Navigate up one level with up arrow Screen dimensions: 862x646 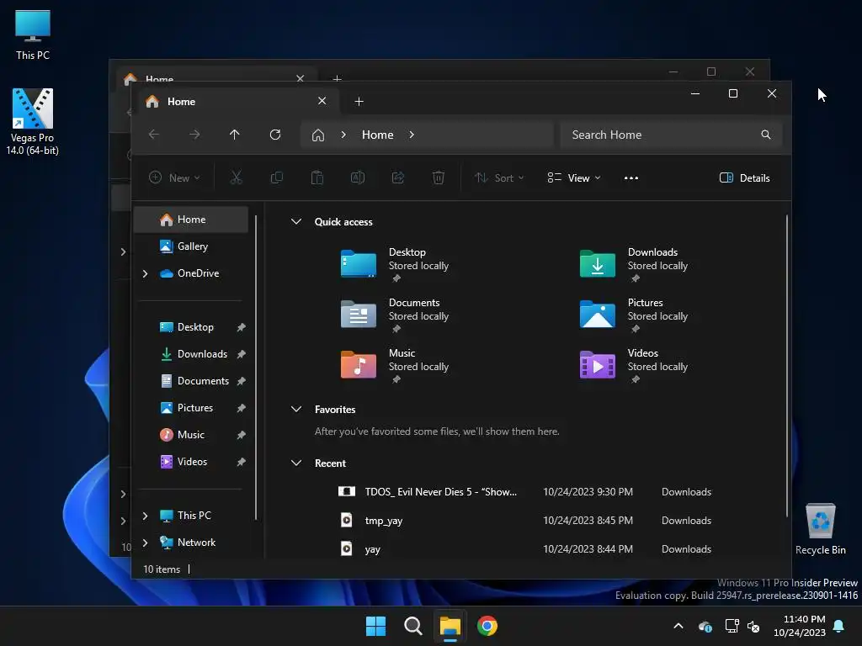(235, 135)
